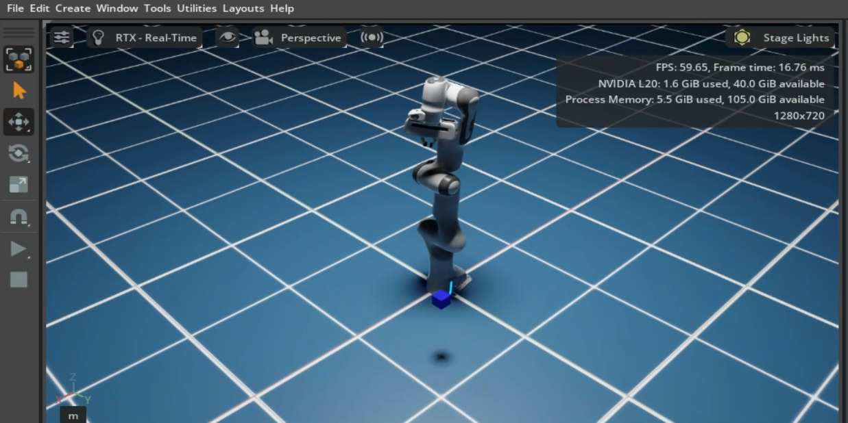Screen dimensions: 848x423
Task: Click the left toolbar grip handle
Action: point(19,33)
